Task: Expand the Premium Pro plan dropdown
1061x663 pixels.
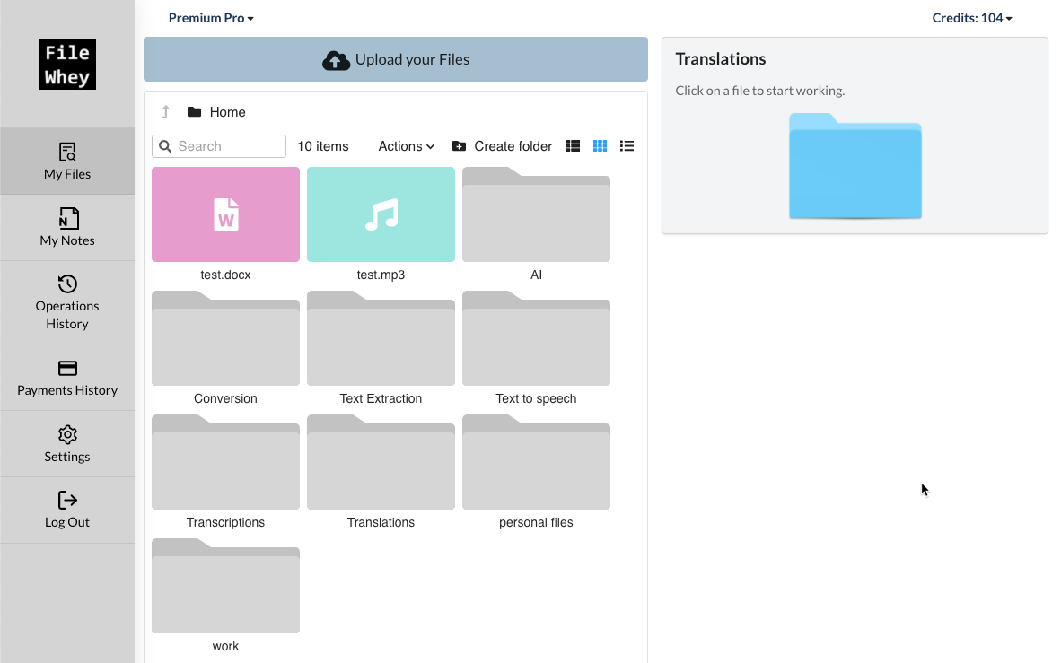Action: pyautogui.click(x=211, y=18)
